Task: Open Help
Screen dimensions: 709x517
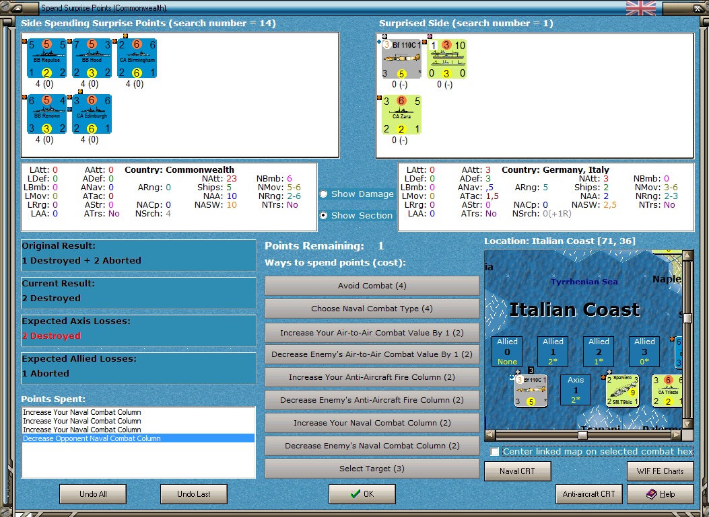Action: 660,494
